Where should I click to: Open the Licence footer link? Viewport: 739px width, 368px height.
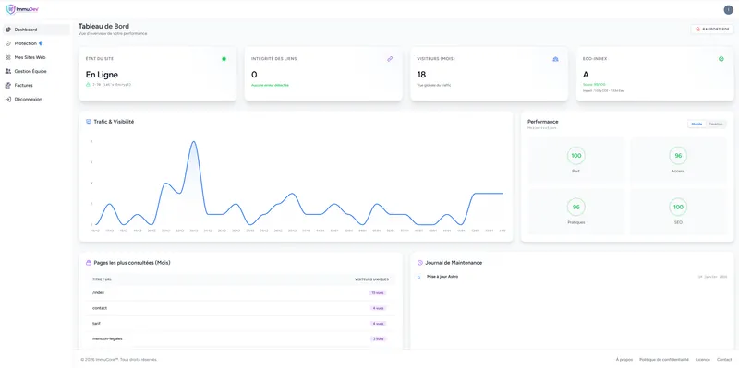[x=703, y=359]
